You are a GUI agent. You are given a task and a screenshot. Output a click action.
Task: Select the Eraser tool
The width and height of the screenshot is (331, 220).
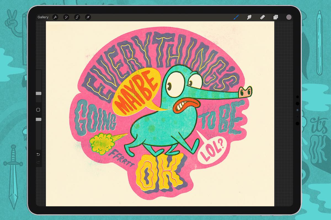(262, 17)
